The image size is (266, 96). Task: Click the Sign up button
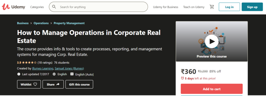(252, 7)
